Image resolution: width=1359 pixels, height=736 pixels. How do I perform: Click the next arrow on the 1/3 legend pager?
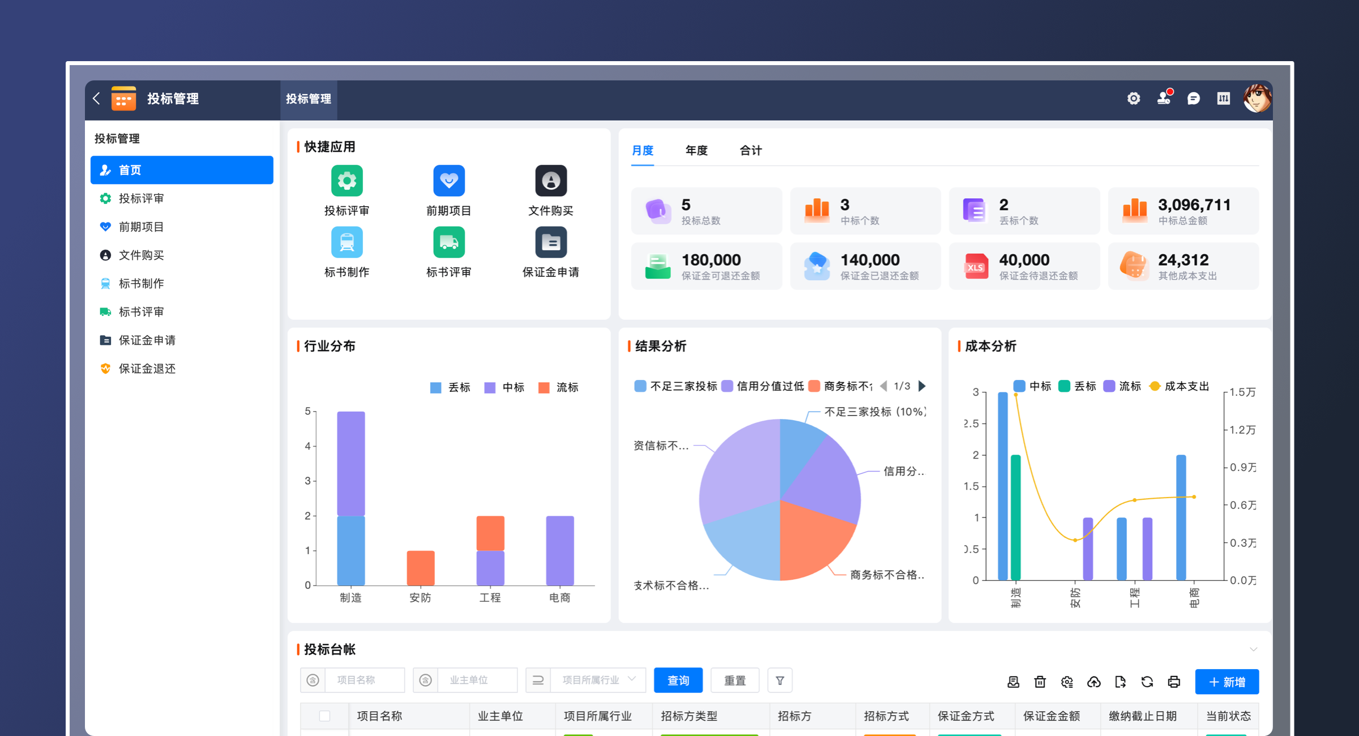(922, 386)
